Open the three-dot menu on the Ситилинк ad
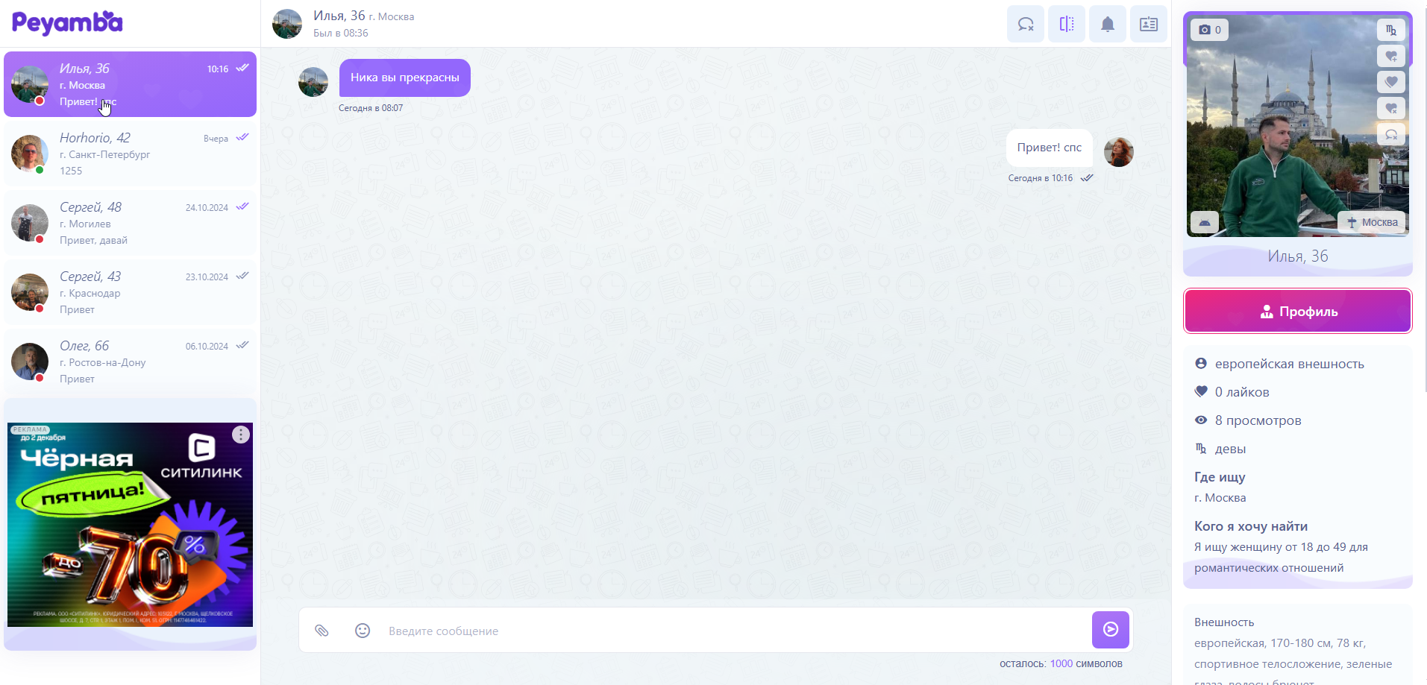This screenshot has height=685, width=1427. click(241, 435)
